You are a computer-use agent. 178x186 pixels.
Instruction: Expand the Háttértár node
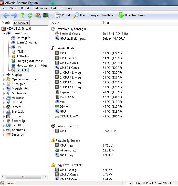(x=4, y=98)
